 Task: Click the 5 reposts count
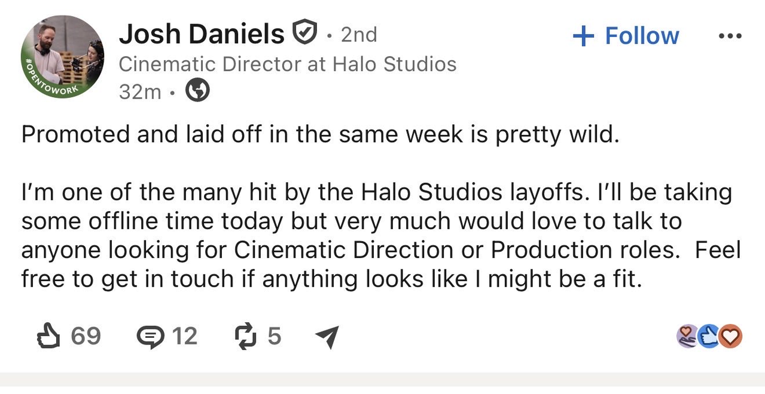point(274,336)
